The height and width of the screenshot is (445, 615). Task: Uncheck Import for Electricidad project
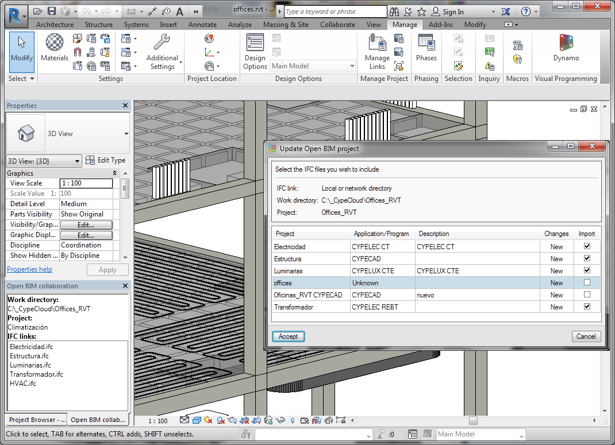[x=587, y=246]
